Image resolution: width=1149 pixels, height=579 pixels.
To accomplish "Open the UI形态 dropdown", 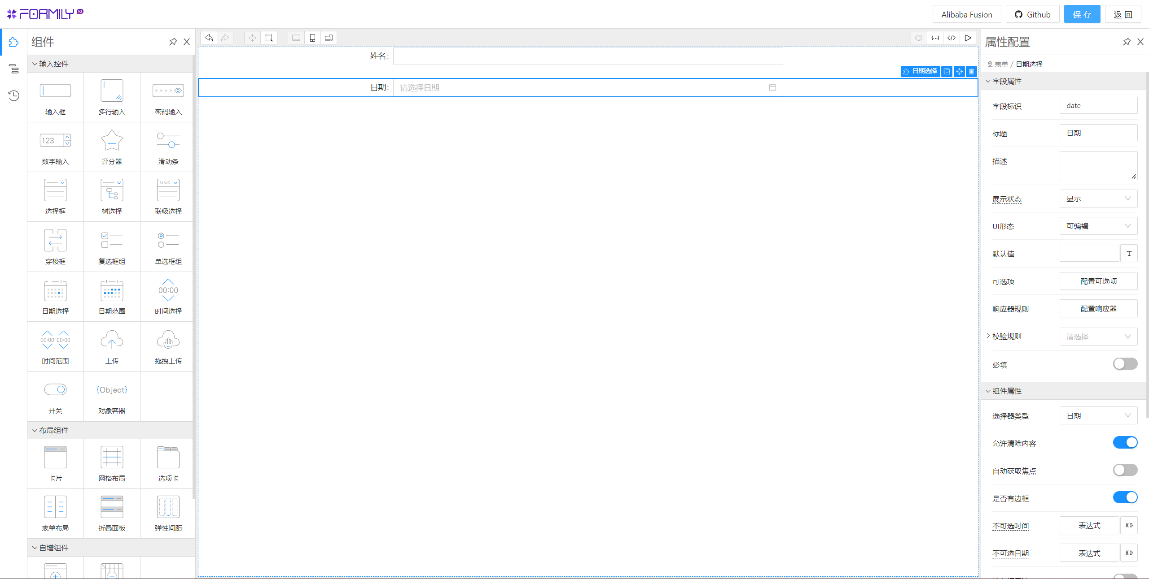I will 1098,226.
